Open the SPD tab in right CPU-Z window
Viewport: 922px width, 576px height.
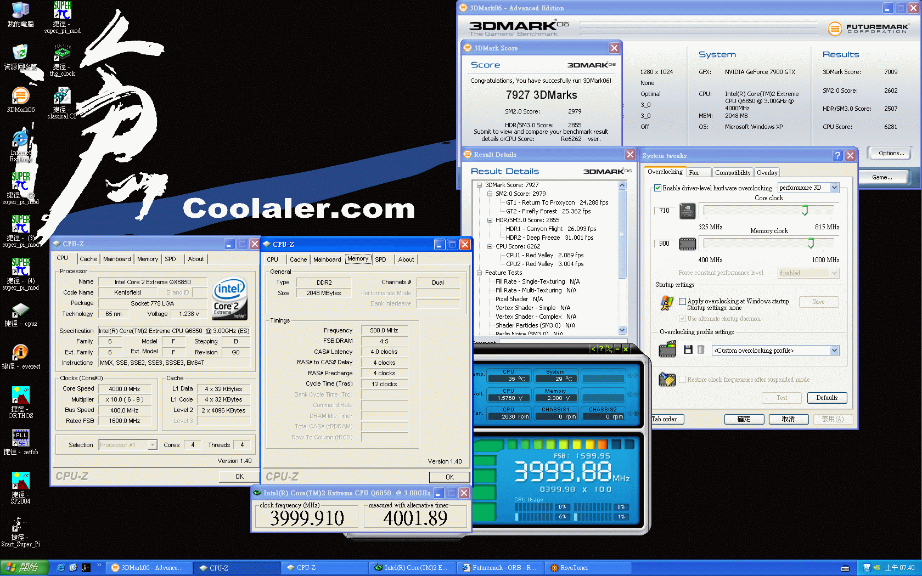tap(380, 259)
